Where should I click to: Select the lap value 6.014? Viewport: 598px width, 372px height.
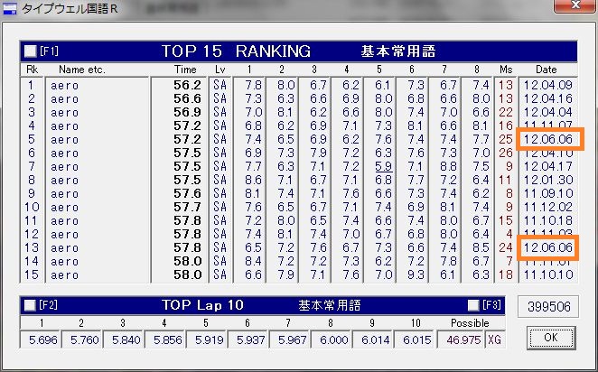(x=375, y=340)
